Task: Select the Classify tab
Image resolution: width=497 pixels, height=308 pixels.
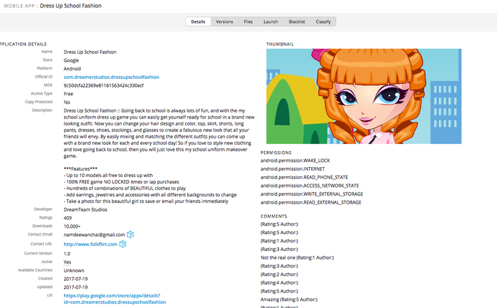Action: click(323, 22)
